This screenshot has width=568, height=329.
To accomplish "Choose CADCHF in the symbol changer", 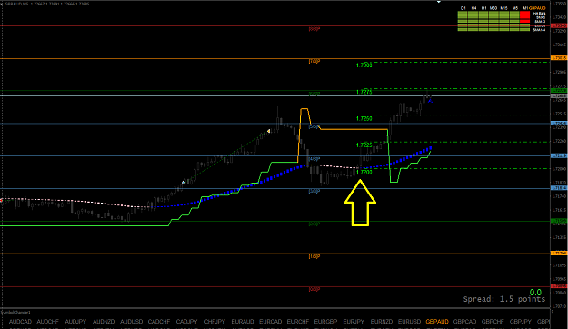I will point(159,322).
